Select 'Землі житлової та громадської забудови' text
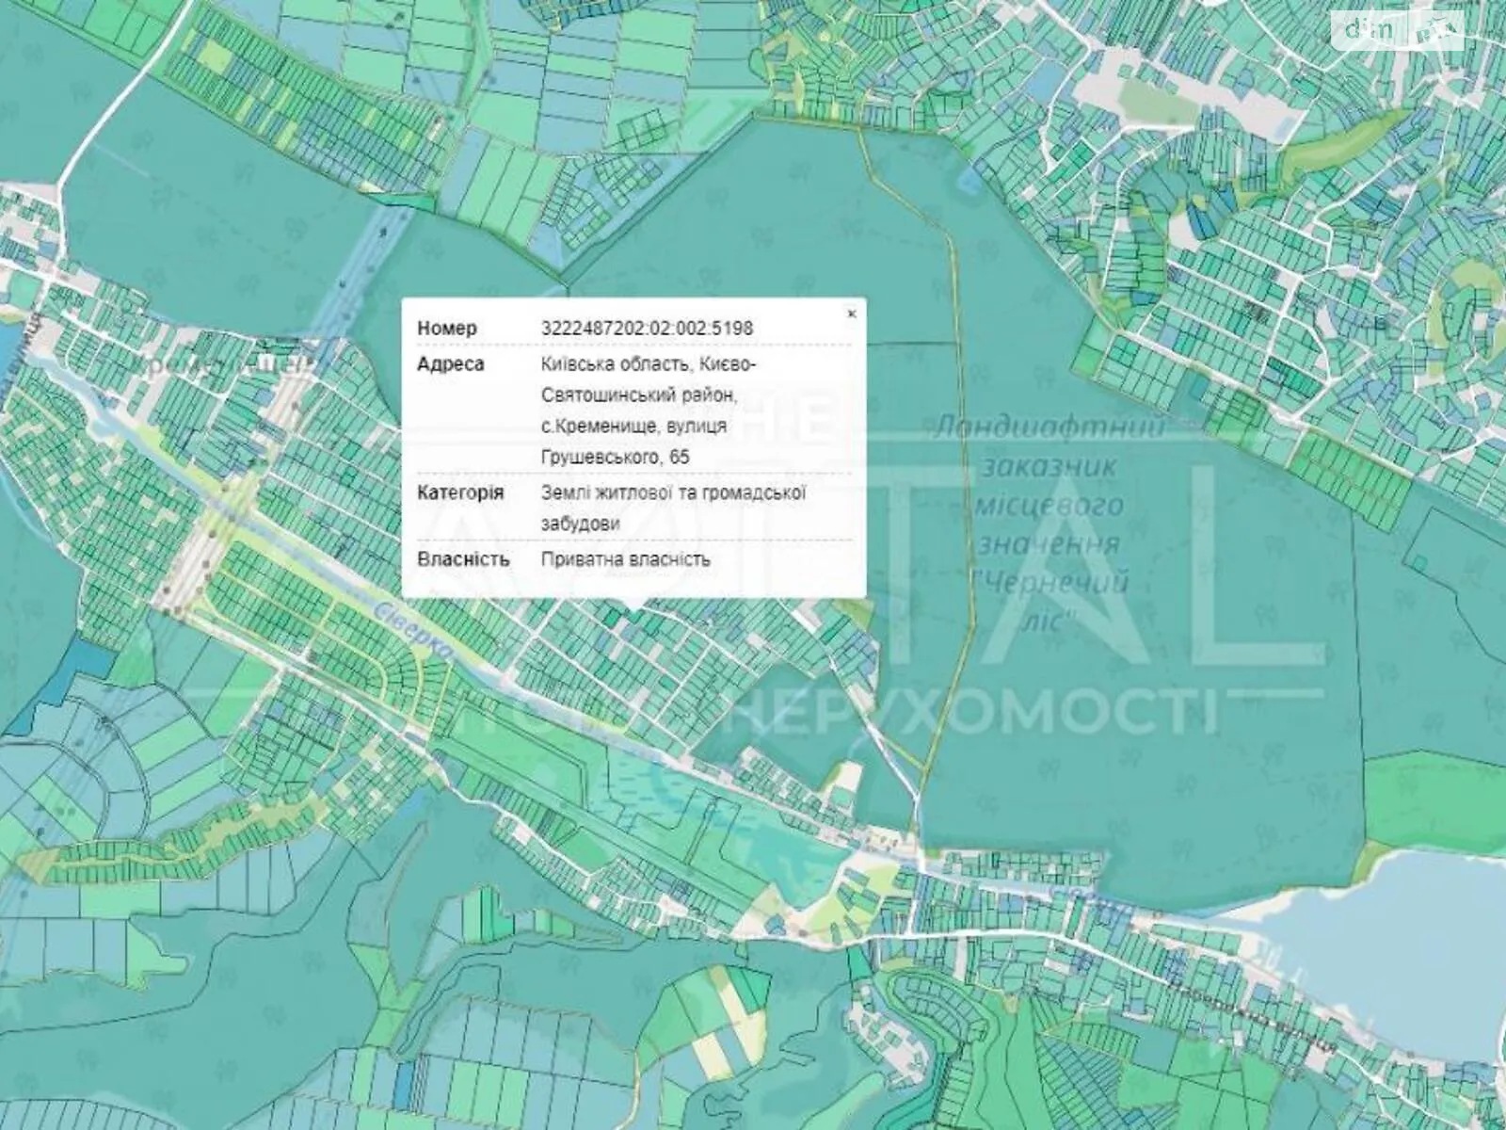This screenshot has width=1506, height=1130. [x=674, y=508]
